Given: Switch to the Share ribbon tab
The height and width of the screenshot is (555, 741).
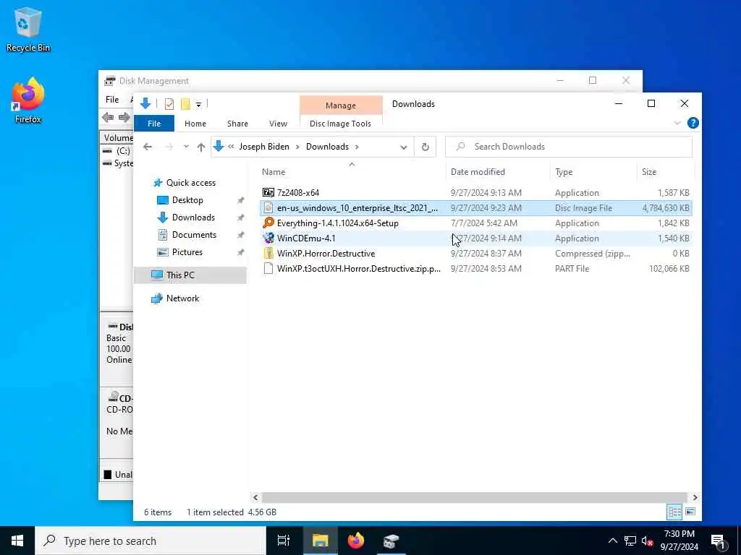Looking at the screenshot, I should click(x=237, y=124).
